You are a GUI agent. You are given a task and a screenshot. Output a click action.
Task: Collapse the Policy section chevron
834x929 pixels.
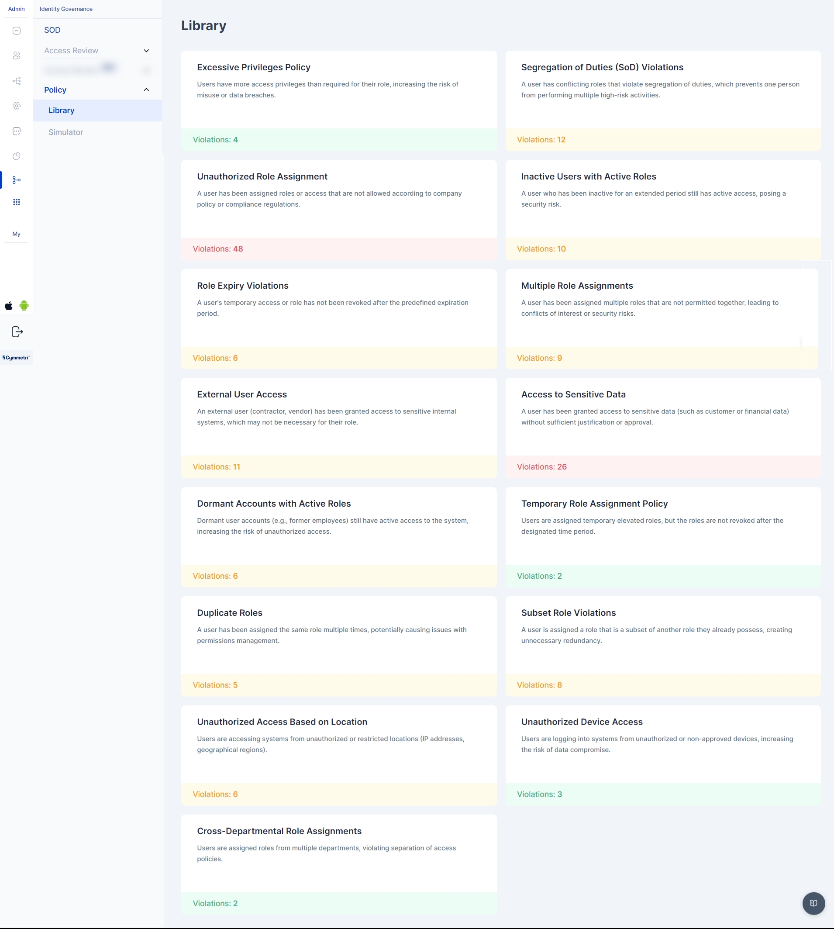(146, 90)
